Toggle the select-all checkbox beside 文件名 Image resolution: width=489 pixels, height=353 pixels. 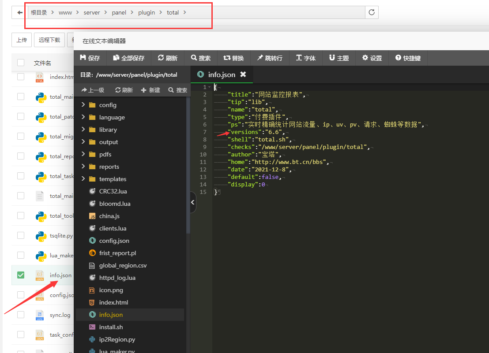coord(21,63)
